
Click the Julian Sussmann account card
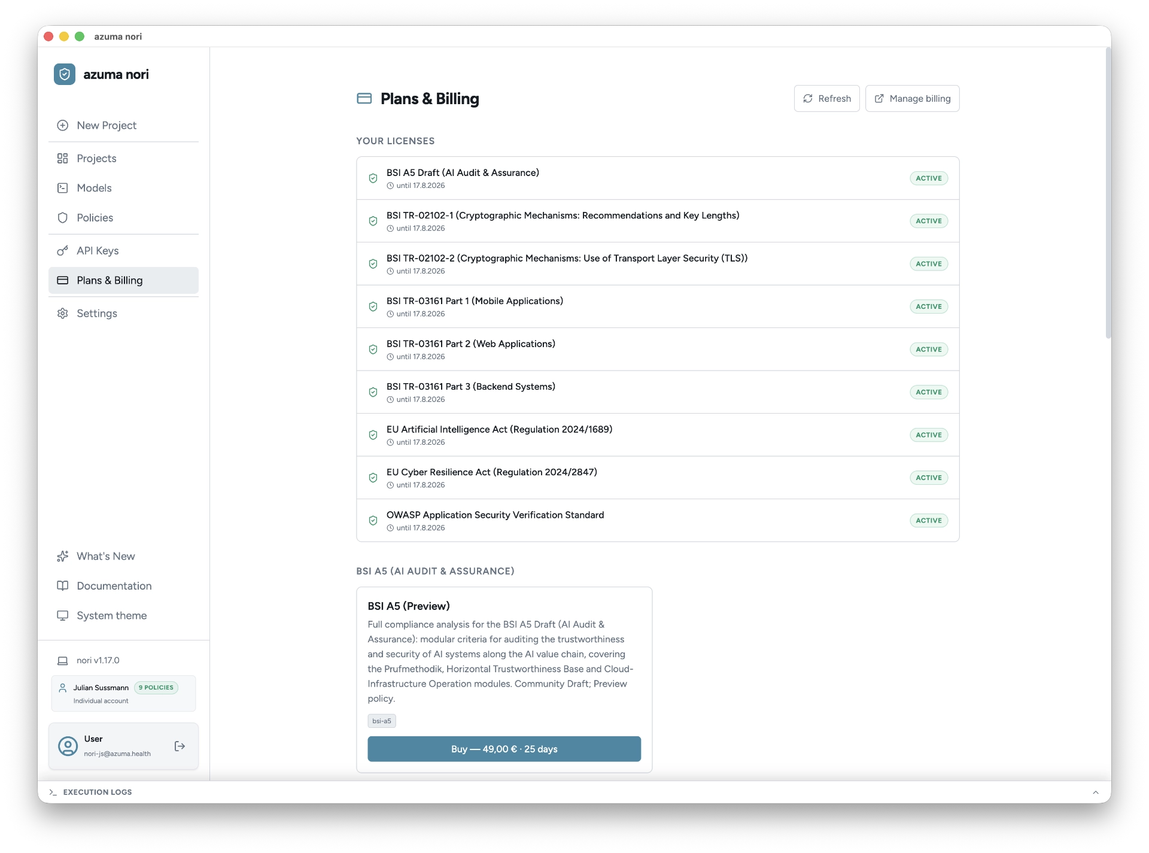[x=123, y=694]
